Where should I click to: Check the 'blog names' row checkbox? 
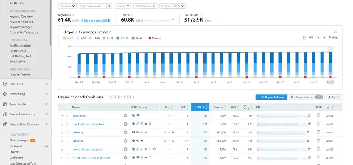67,115
